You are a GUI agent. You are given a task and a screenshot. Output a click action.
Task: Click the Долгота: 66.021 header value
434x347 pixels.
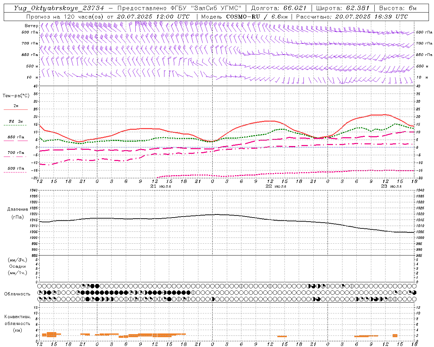[279, 8]
